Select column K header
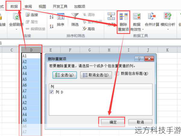 [167, 50]
